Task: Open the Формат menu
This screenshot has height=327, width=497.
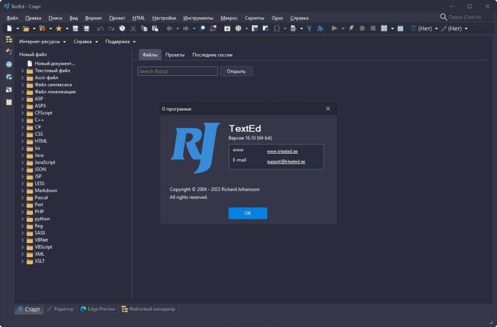Action: (94, 18)
